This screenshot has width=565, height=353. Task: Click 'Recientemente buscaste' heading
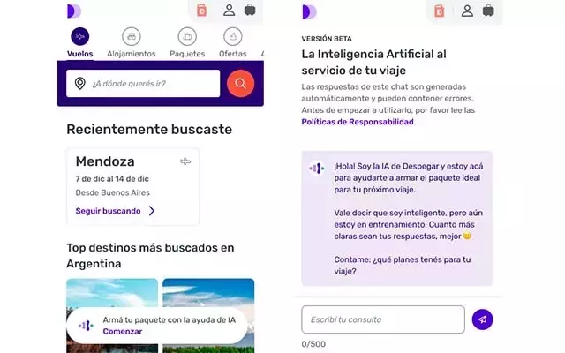[149, 130]
